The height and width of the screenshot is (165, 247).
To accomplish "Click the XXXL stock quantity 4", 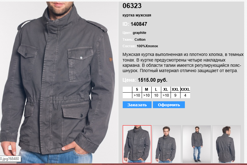I will click(185, 95).
